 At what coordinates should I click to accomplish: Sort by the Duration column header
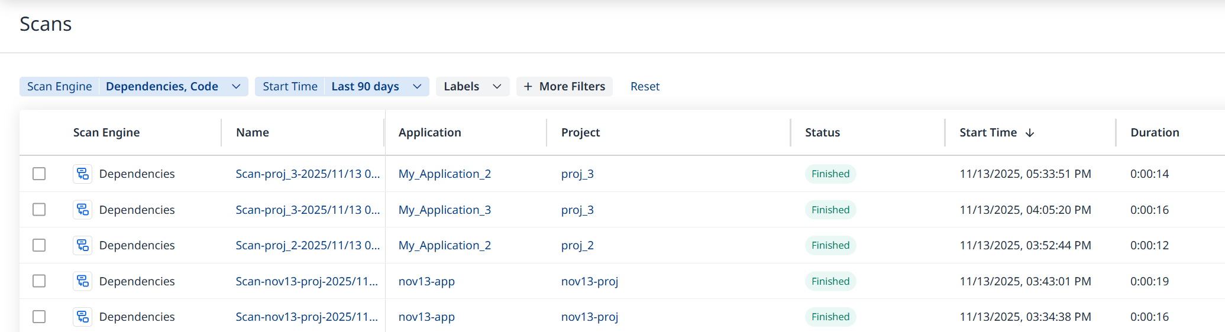coord(1155,133)
